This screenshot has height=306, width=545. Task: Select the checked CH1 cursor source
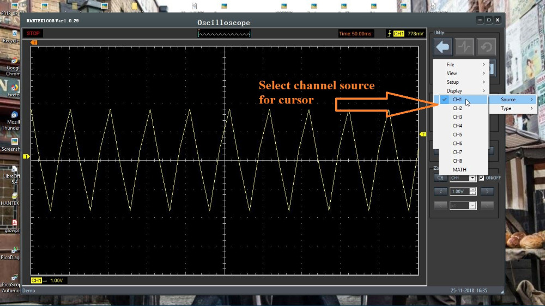tap(457, 100)
